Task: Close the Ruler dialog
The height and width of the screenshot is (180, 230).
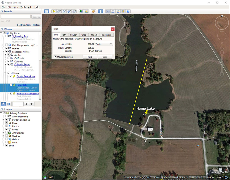Action: (x=113, y=29)
